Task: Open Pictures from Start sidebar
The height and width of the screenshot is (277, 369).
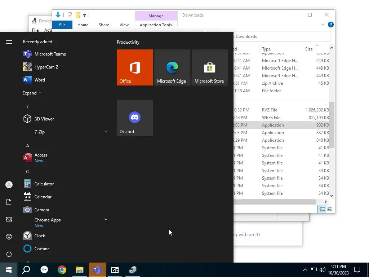Action: click(x=9, y=219)
